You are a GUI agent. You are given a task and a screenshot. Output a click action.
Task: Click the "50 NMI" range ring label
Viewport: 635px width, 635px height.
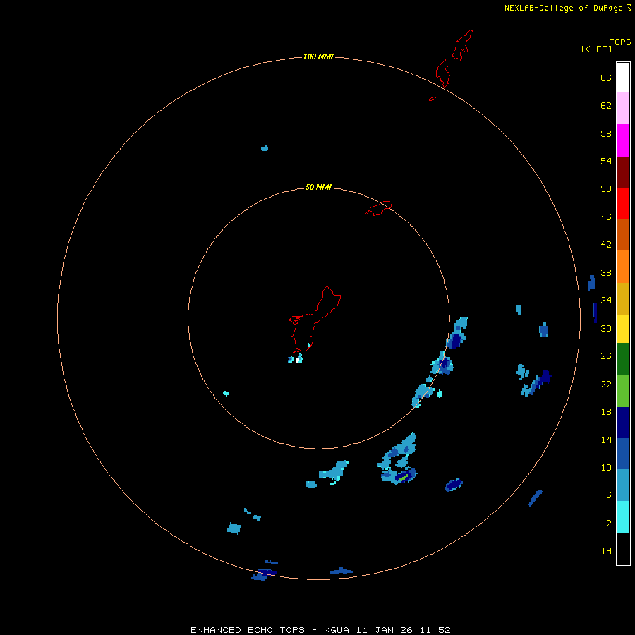tap(318, 187)
